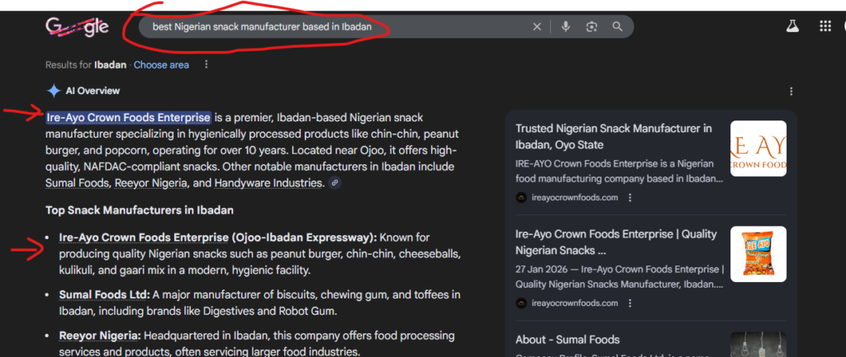Image resolution: width=846 pixels, height=357 pixels.
Task: Open more options next to first ireayocrownfoods.com
Action: click(630, 197)
